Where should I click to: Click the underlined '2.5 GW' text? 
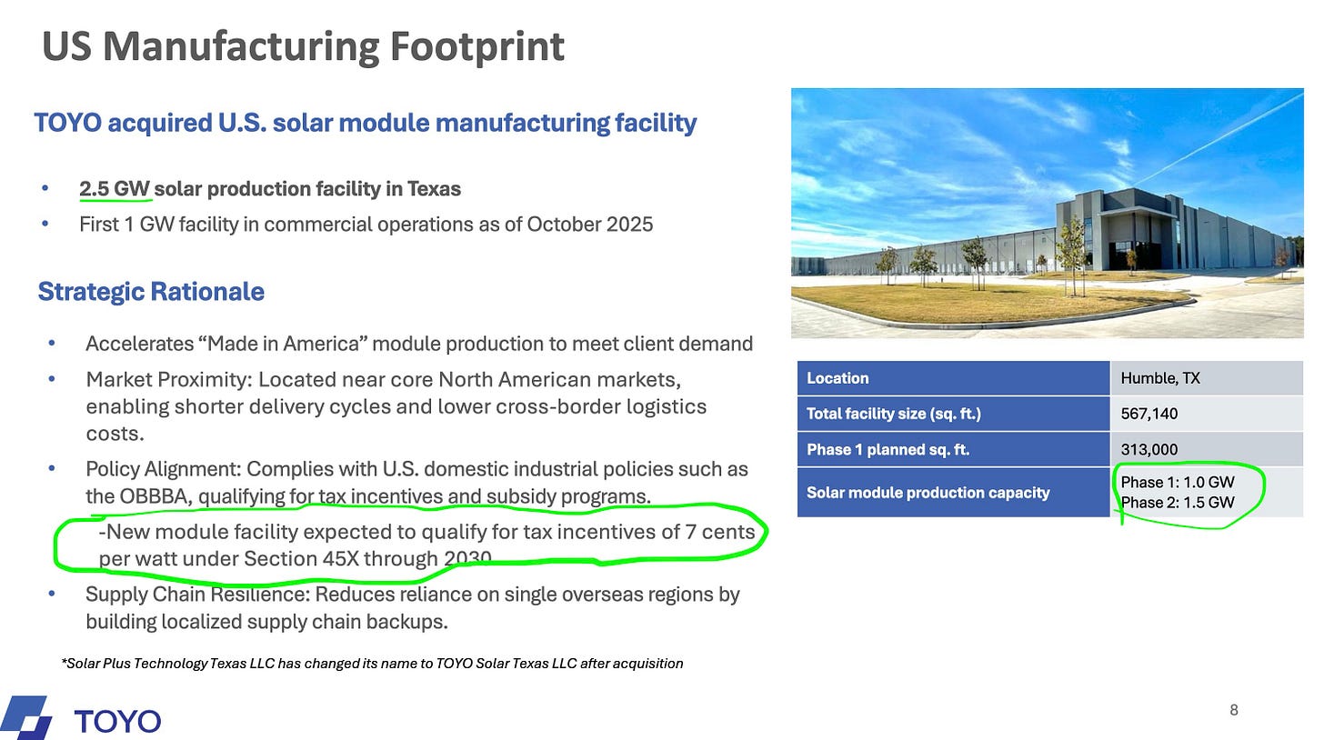[115, 189]
